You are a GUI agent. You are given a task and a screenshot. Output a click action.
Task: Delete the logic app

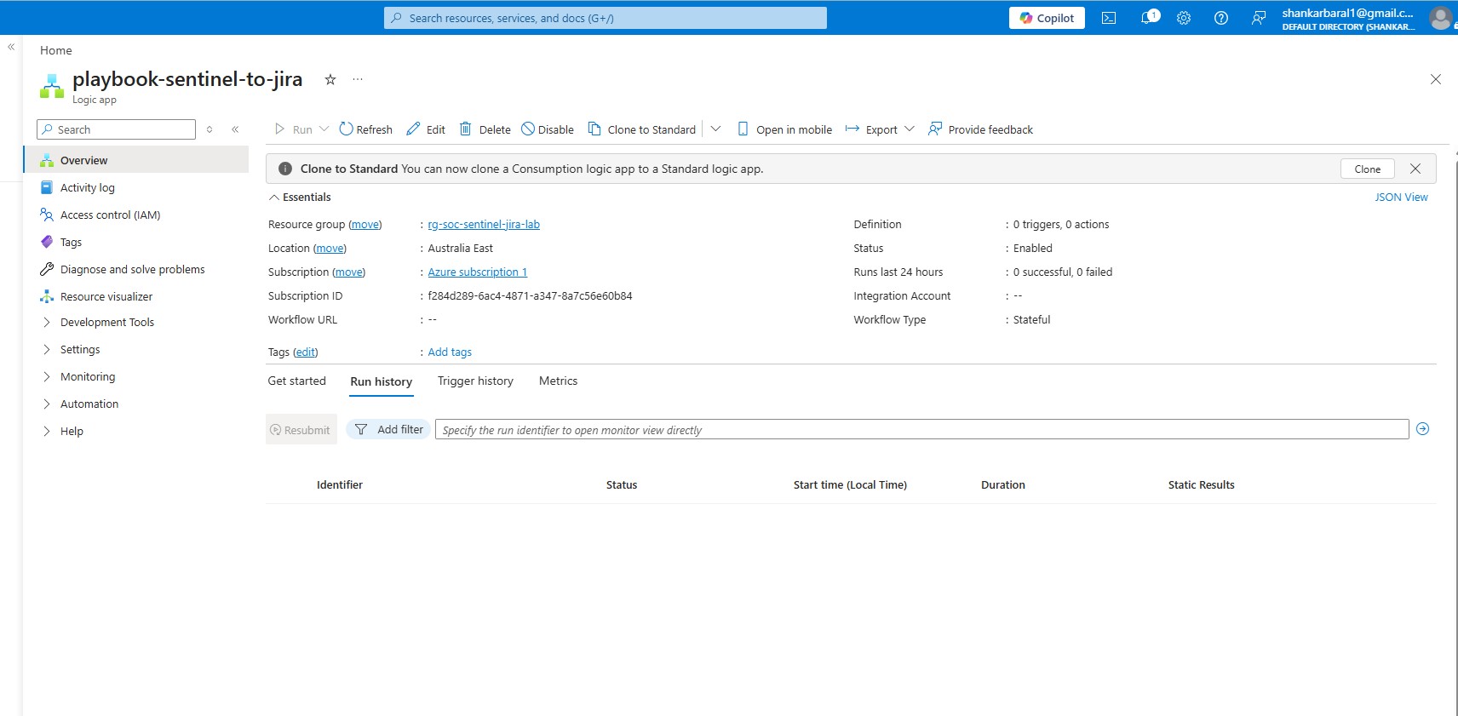point(485,129)
